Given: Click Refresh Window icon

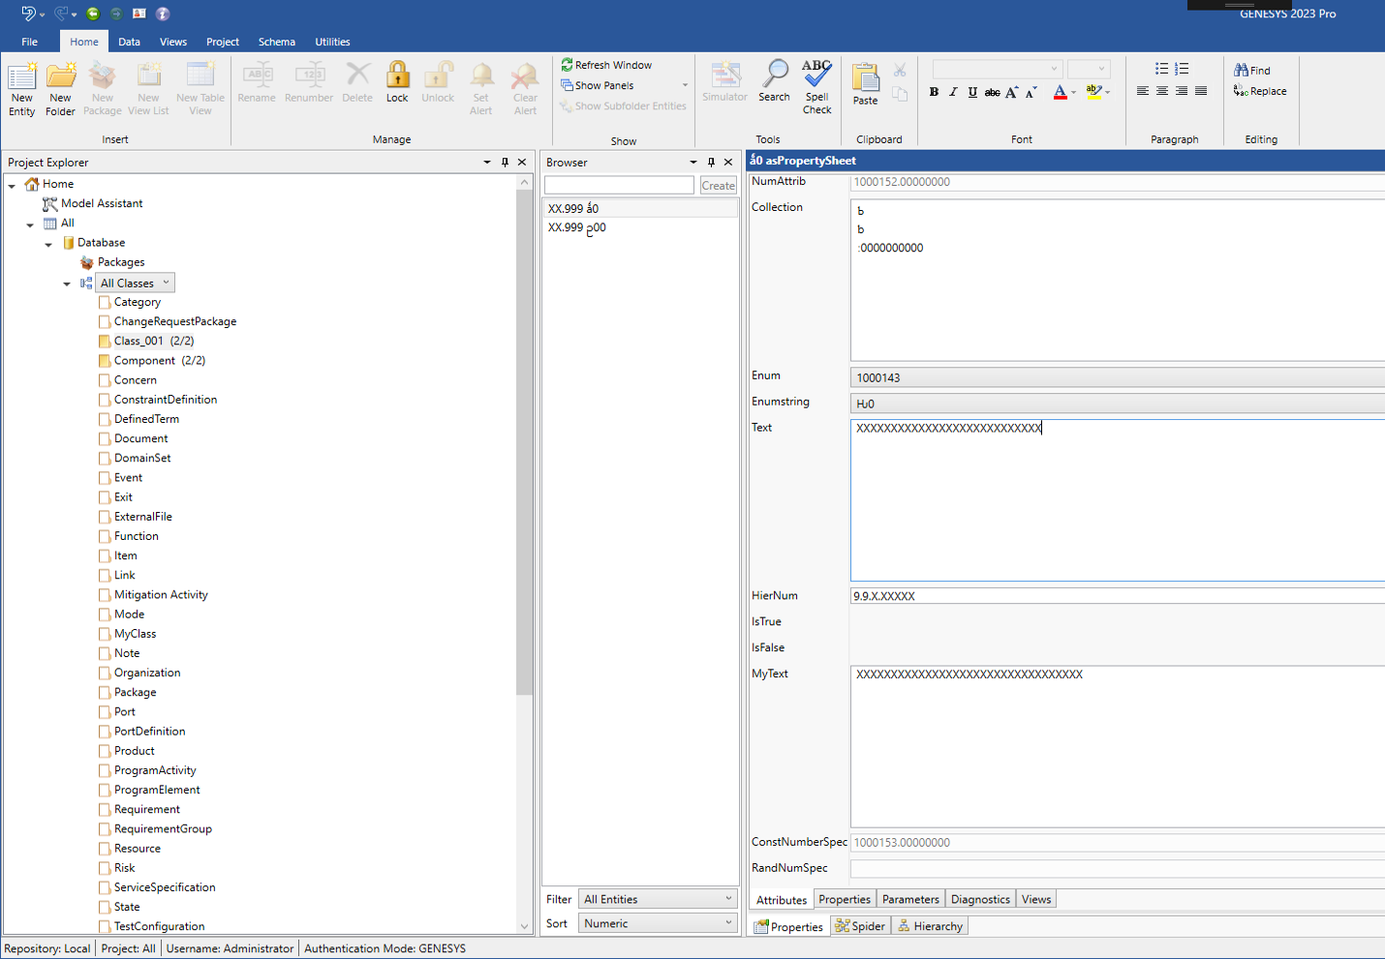Looking at the screenshot, I should pos(568,65).
